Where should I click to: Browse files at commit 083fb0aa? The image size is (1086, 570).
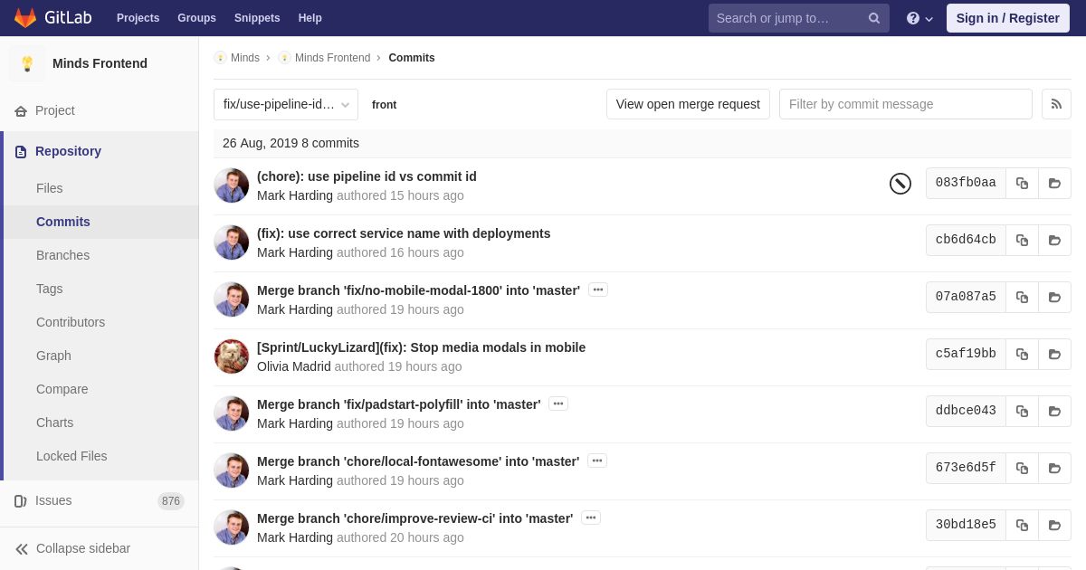click(1054, 183)
